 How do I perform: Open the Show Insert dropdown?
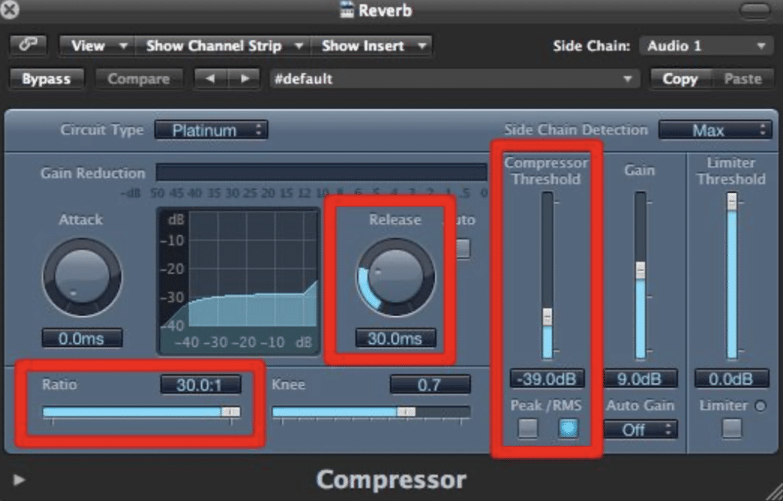point(372,46)
